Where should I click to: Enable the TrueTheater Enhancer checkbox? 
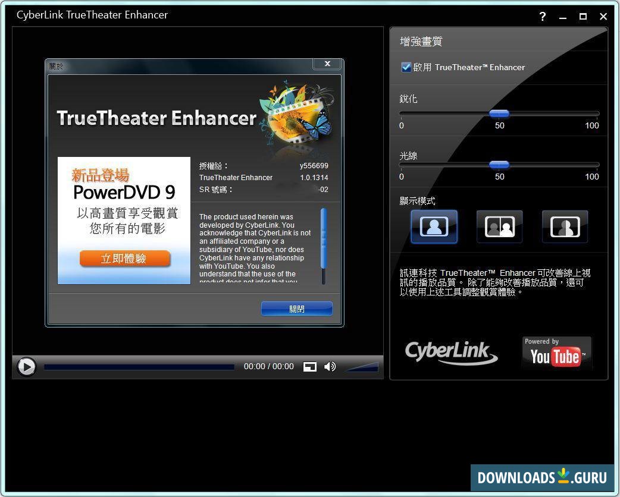pos(406,67)
